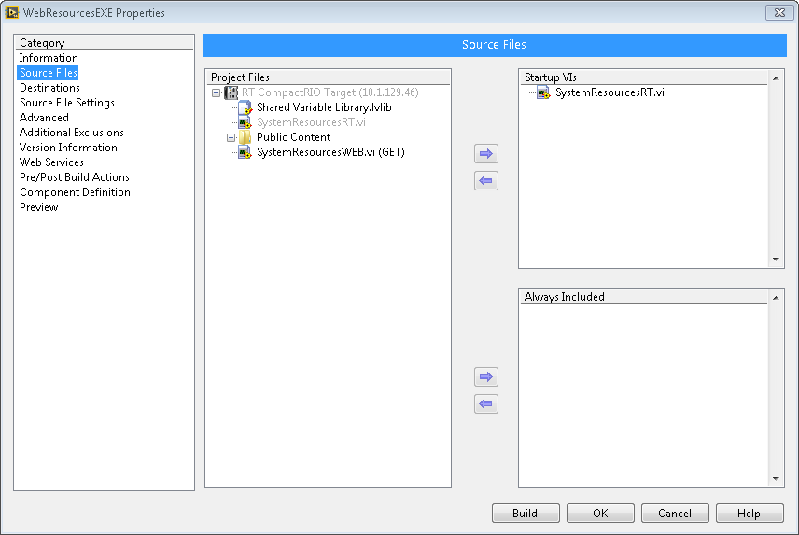Select the Source Files category
799x535 pixels.
click(x=48, y=73)
